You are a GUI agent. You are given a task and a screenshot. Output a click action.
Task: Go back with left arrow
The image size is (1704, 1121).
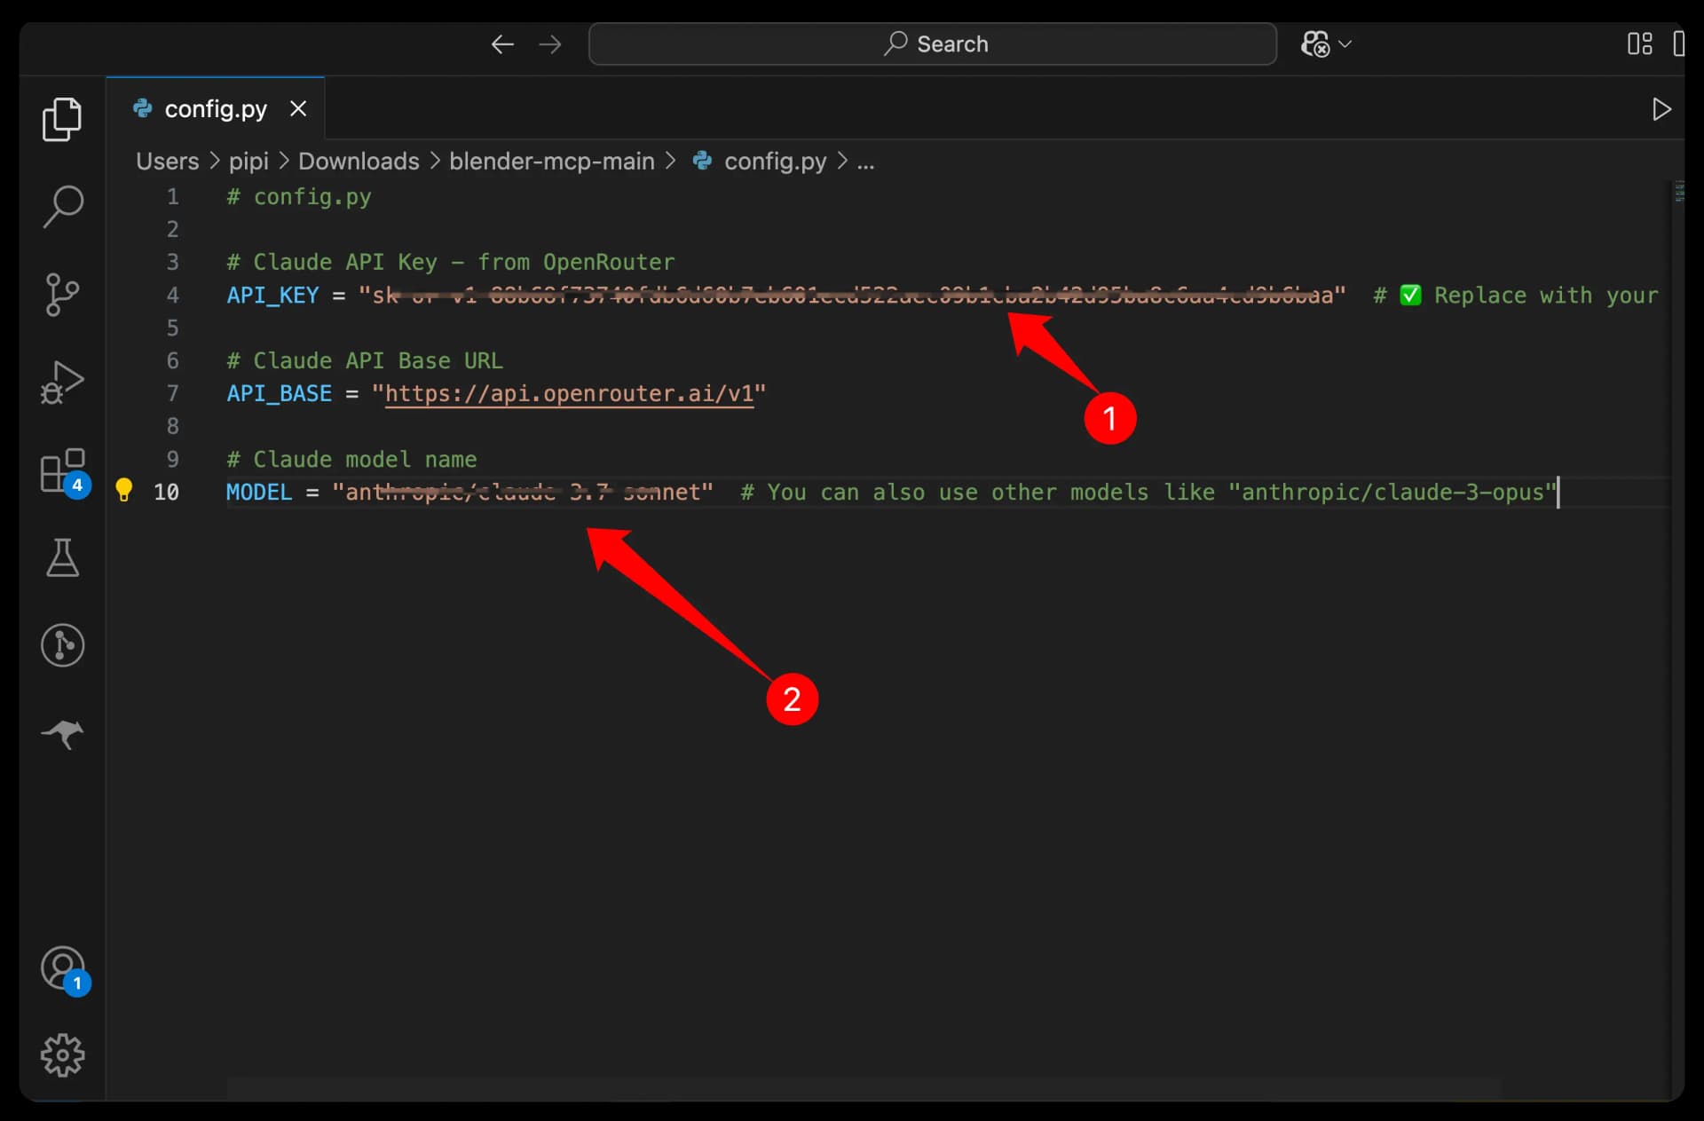click(502, 44)
